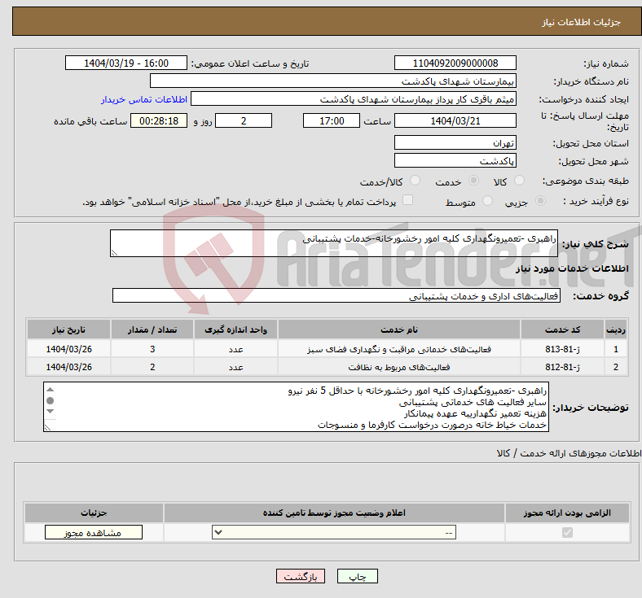Toggle the Islamic treasury payment checkbox
This screenshot has height=598, width=642.
(x=407, y=200)
